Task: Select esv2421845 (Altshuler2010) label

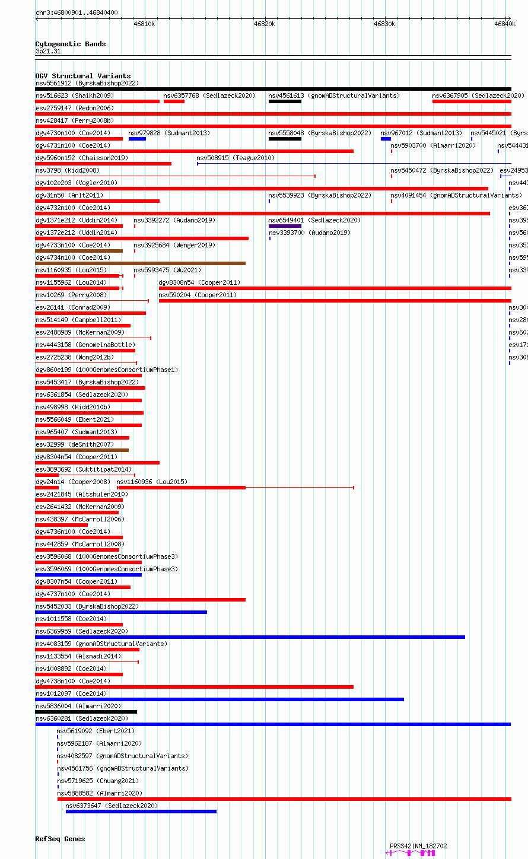Action: coord(81,494)
